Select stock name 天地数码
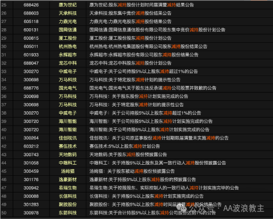273x219 pixels. coord(68,154)
